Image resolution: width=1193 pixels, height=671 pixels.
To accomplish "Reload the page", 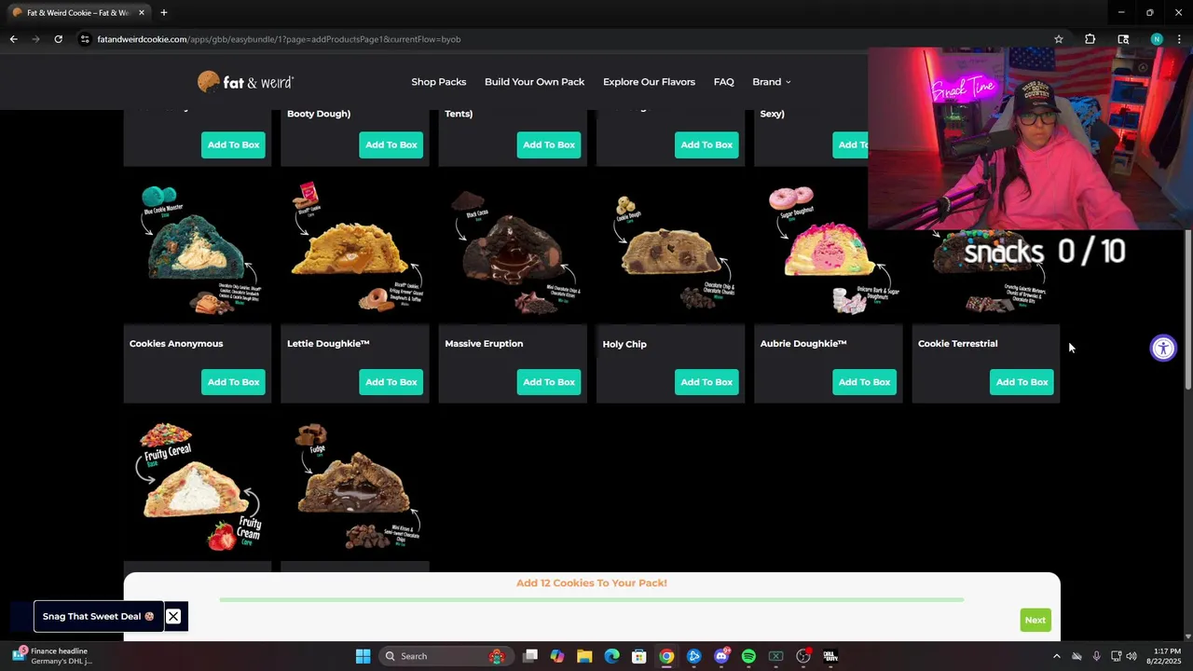I will pos(58,39).
